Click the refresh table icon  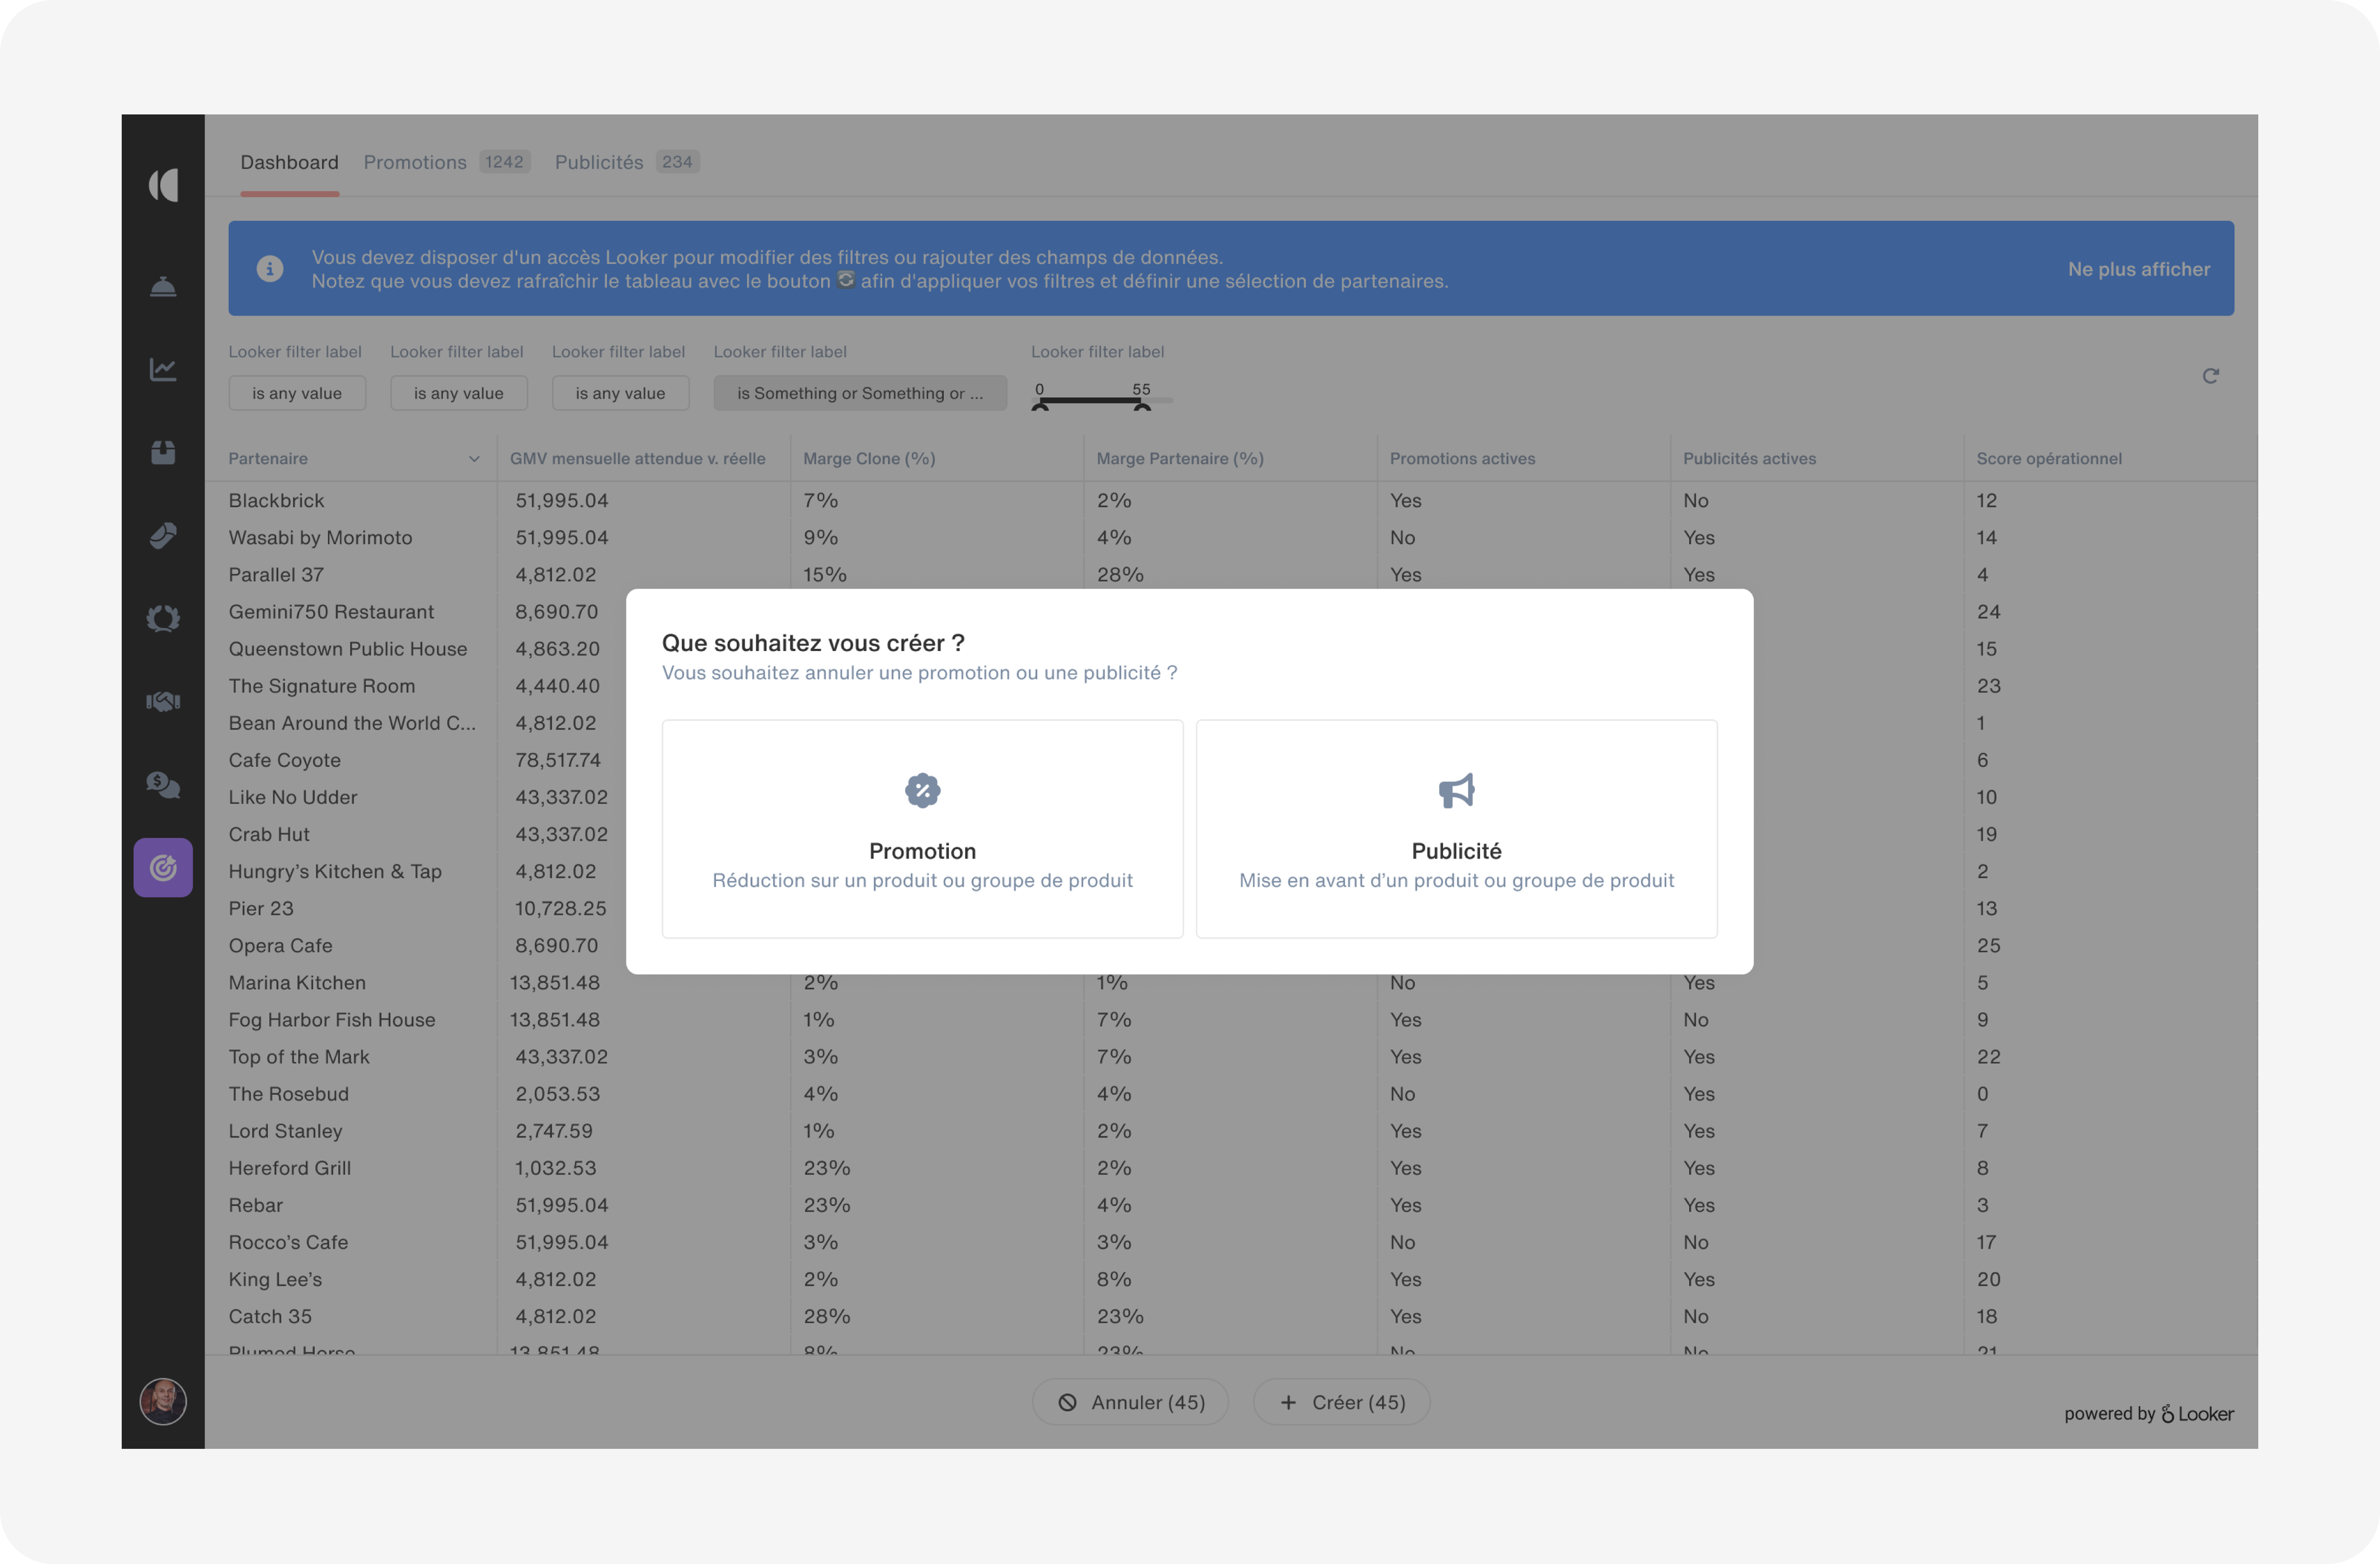click(2210, 376)
